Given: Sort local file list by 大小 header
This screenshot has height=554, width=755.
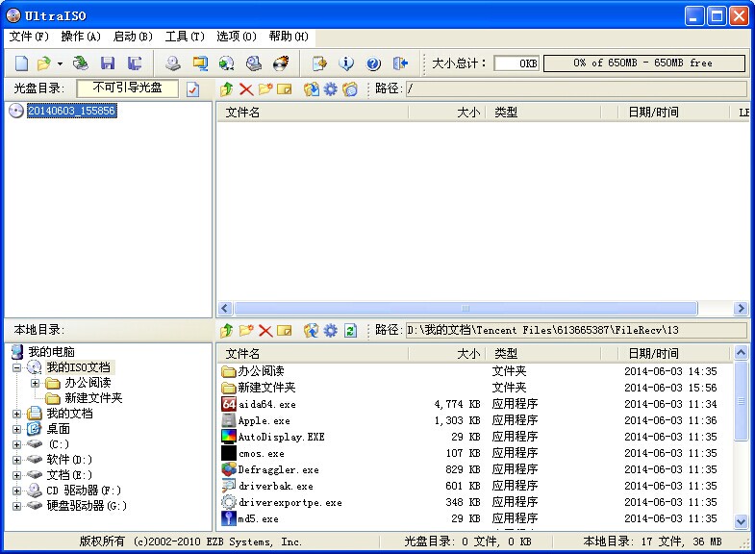Looking at the screenshot, I should click(446, 354).
